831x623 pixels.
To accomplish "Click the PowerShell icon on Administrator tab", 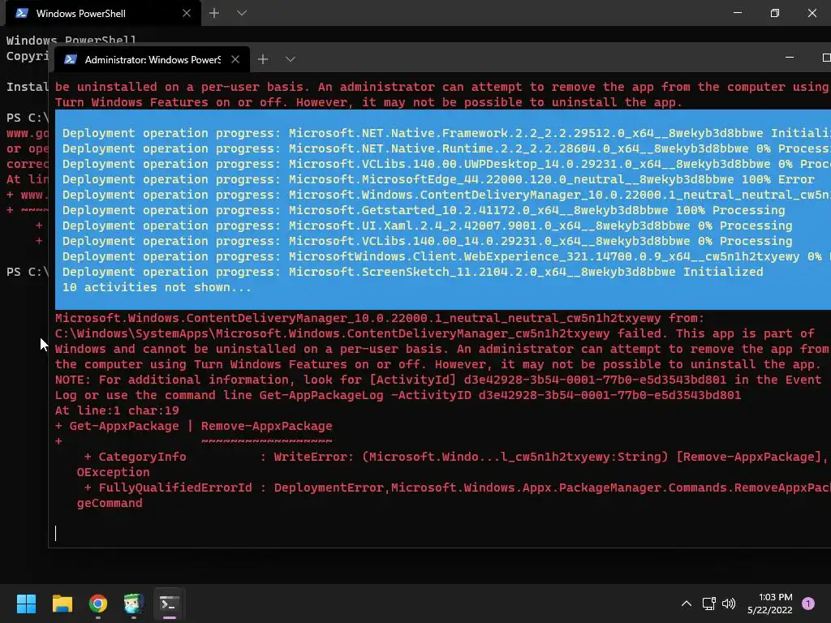I will click(70, 59).
